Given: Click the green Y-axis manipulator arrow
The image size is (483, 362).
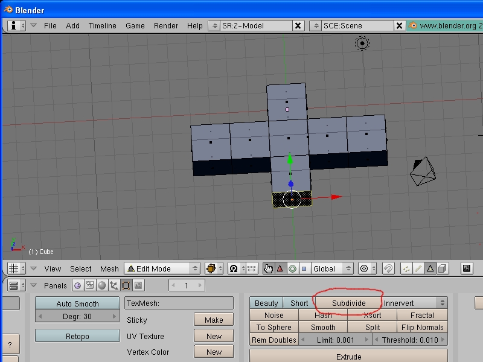Looking at the screenshot, I should pos(290,158).
